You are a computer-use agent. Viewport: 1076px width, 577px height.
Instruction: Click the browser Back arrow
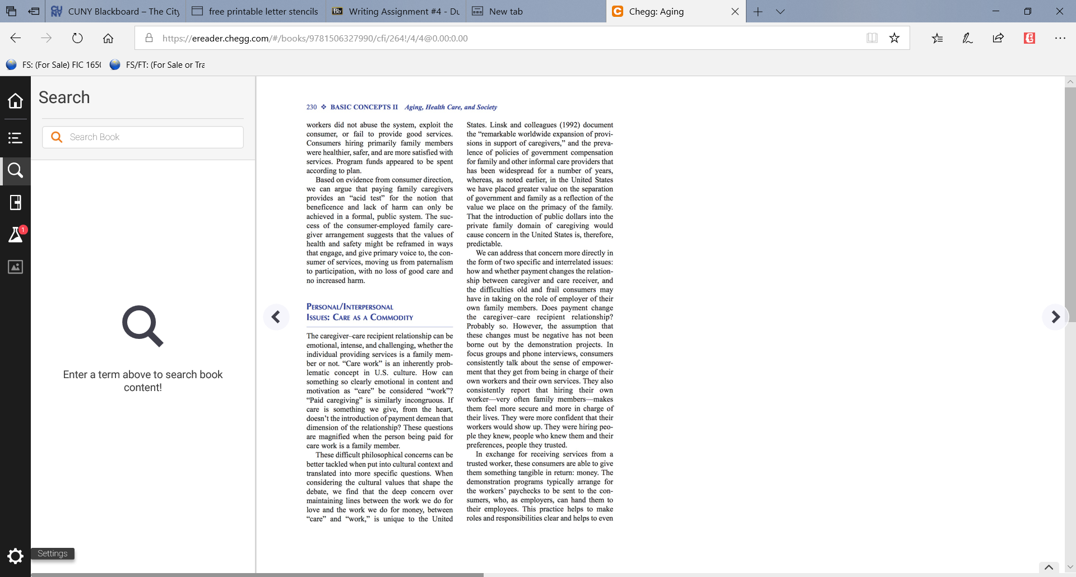tap(16, 38)
